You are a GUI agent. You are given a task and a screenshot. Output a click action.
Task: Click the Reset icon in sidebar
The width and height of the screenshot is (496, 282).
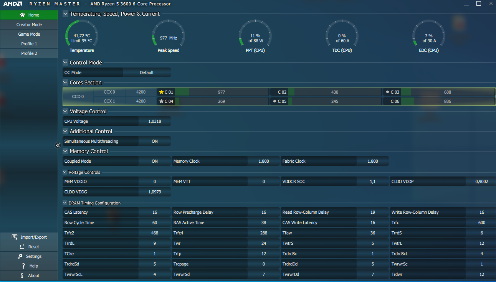tap(22, 247)
